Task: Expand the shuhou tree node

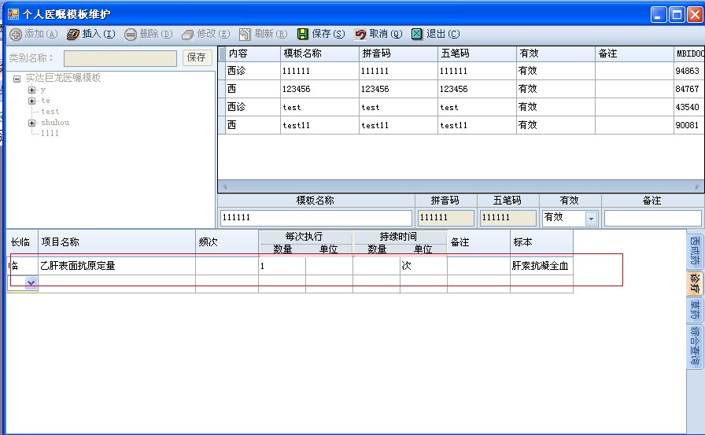Action: pyautogui.click(x=31, y=123)
